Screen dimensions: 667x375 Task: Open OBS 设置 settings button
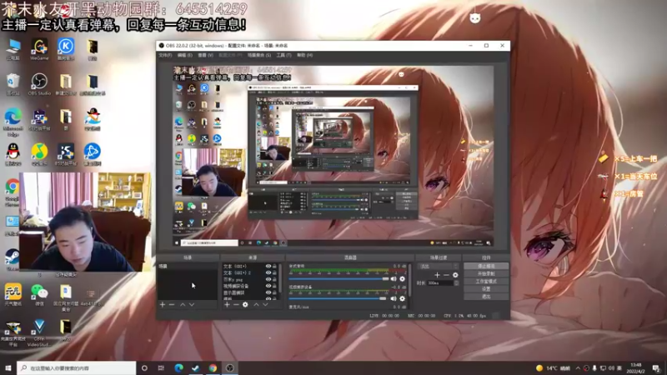point(486,289)
